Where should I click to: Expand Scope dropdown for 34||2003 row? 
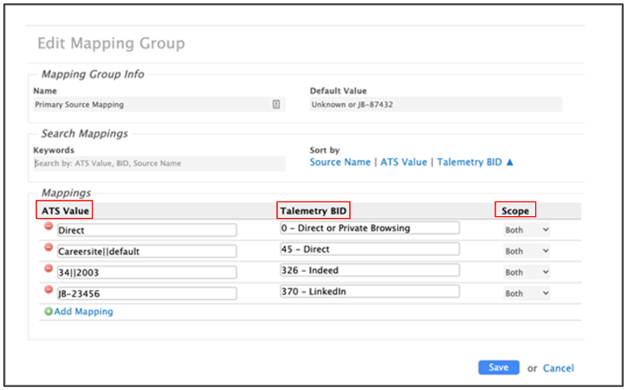(x=527, y=272)
